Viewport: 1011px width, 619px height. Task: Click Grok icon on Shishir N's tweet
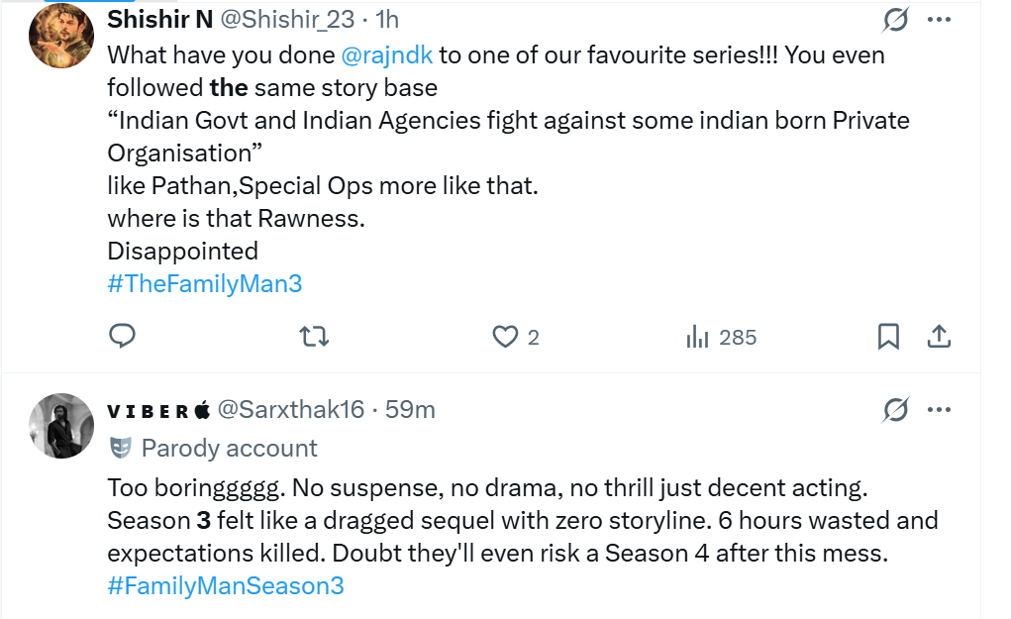(x=895, y=19)
